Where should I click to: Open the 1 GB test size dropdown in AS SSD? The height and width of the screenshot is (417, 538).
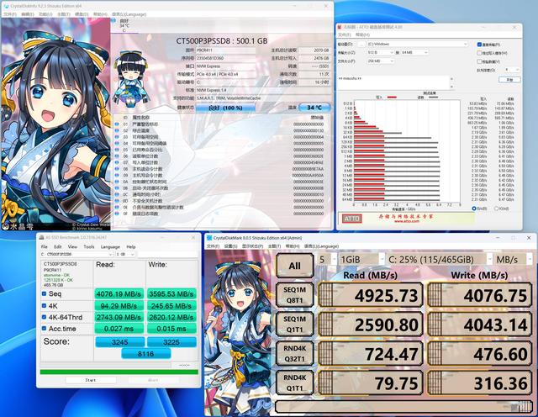pyautogui.click(x=125, y=254)
